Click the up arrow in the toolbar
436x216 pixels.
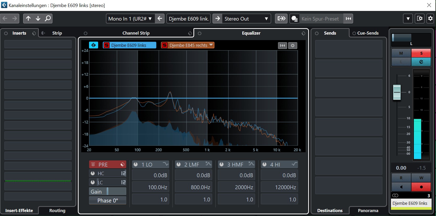[x=28, y=18]
